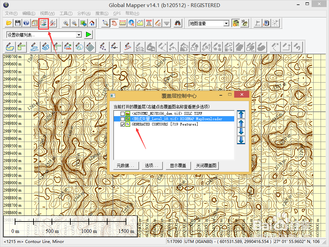Viewport: 329px width, 247px height.
Task: Move layer to top arrow button
Action: pos(241,114)
